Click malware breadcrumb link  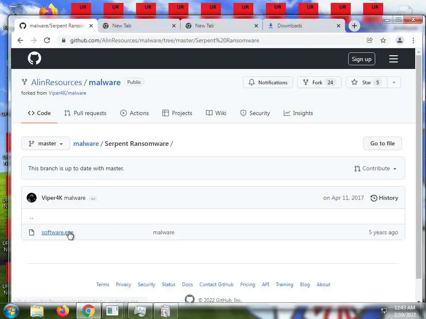point(86,143)
